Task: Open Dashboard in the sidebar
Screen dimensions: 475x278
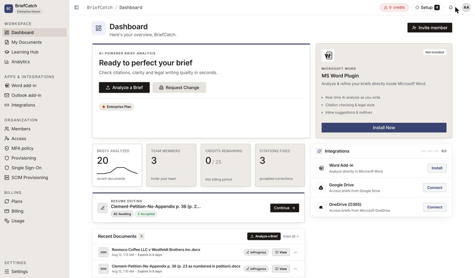Action: pos(34,32)
